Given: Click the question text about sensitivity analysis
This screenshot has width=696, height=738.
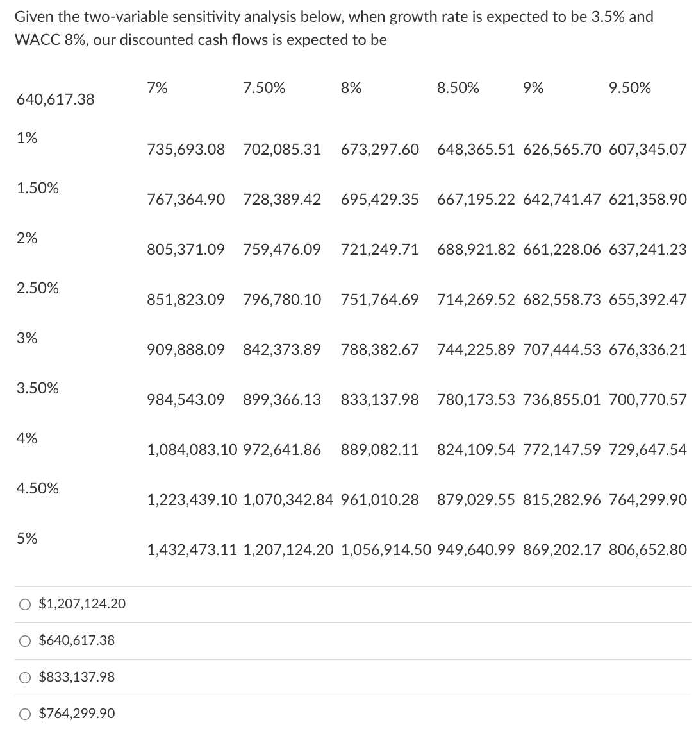Looking at the screenshot, I should click(x=333, y=28).
